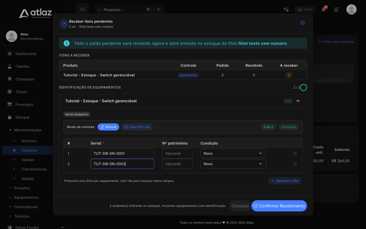
Task: Open the Filiais selector
Action: (x=305, y=9)
